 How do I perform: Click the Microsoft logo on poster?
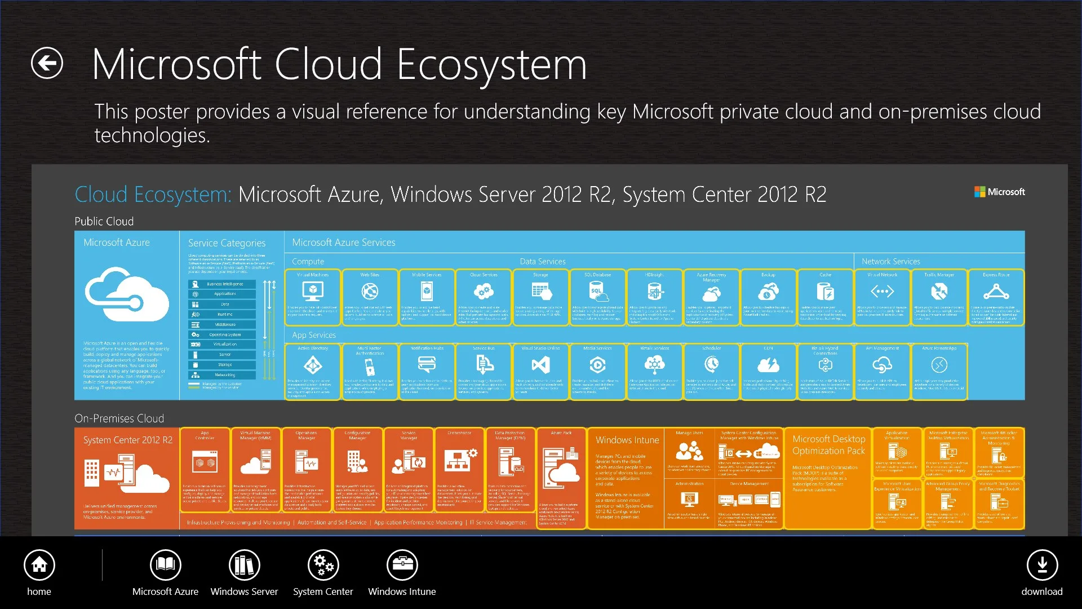tap(1000, 192)
